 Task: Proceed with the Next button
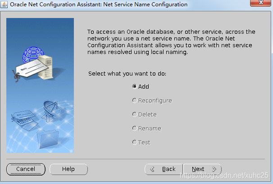(202, 169)
